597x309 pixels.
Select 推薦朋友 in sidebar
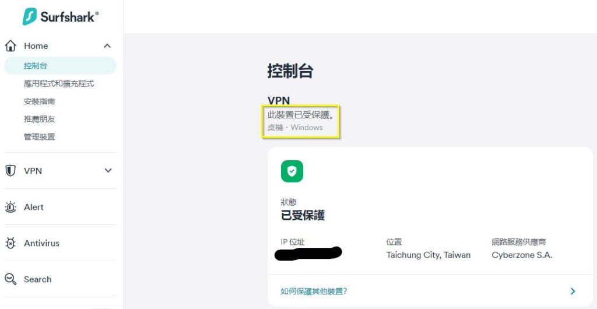(x=39, y=119)
